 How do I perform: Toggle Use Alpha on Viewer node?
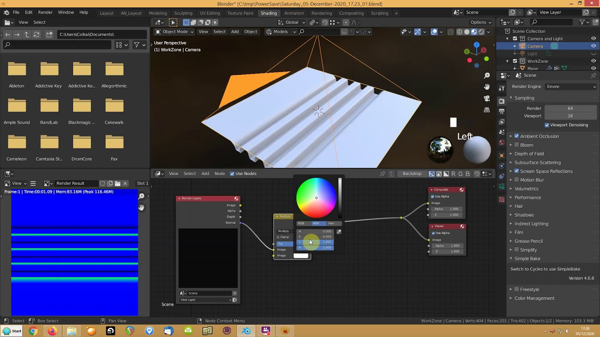pos(433,233)
